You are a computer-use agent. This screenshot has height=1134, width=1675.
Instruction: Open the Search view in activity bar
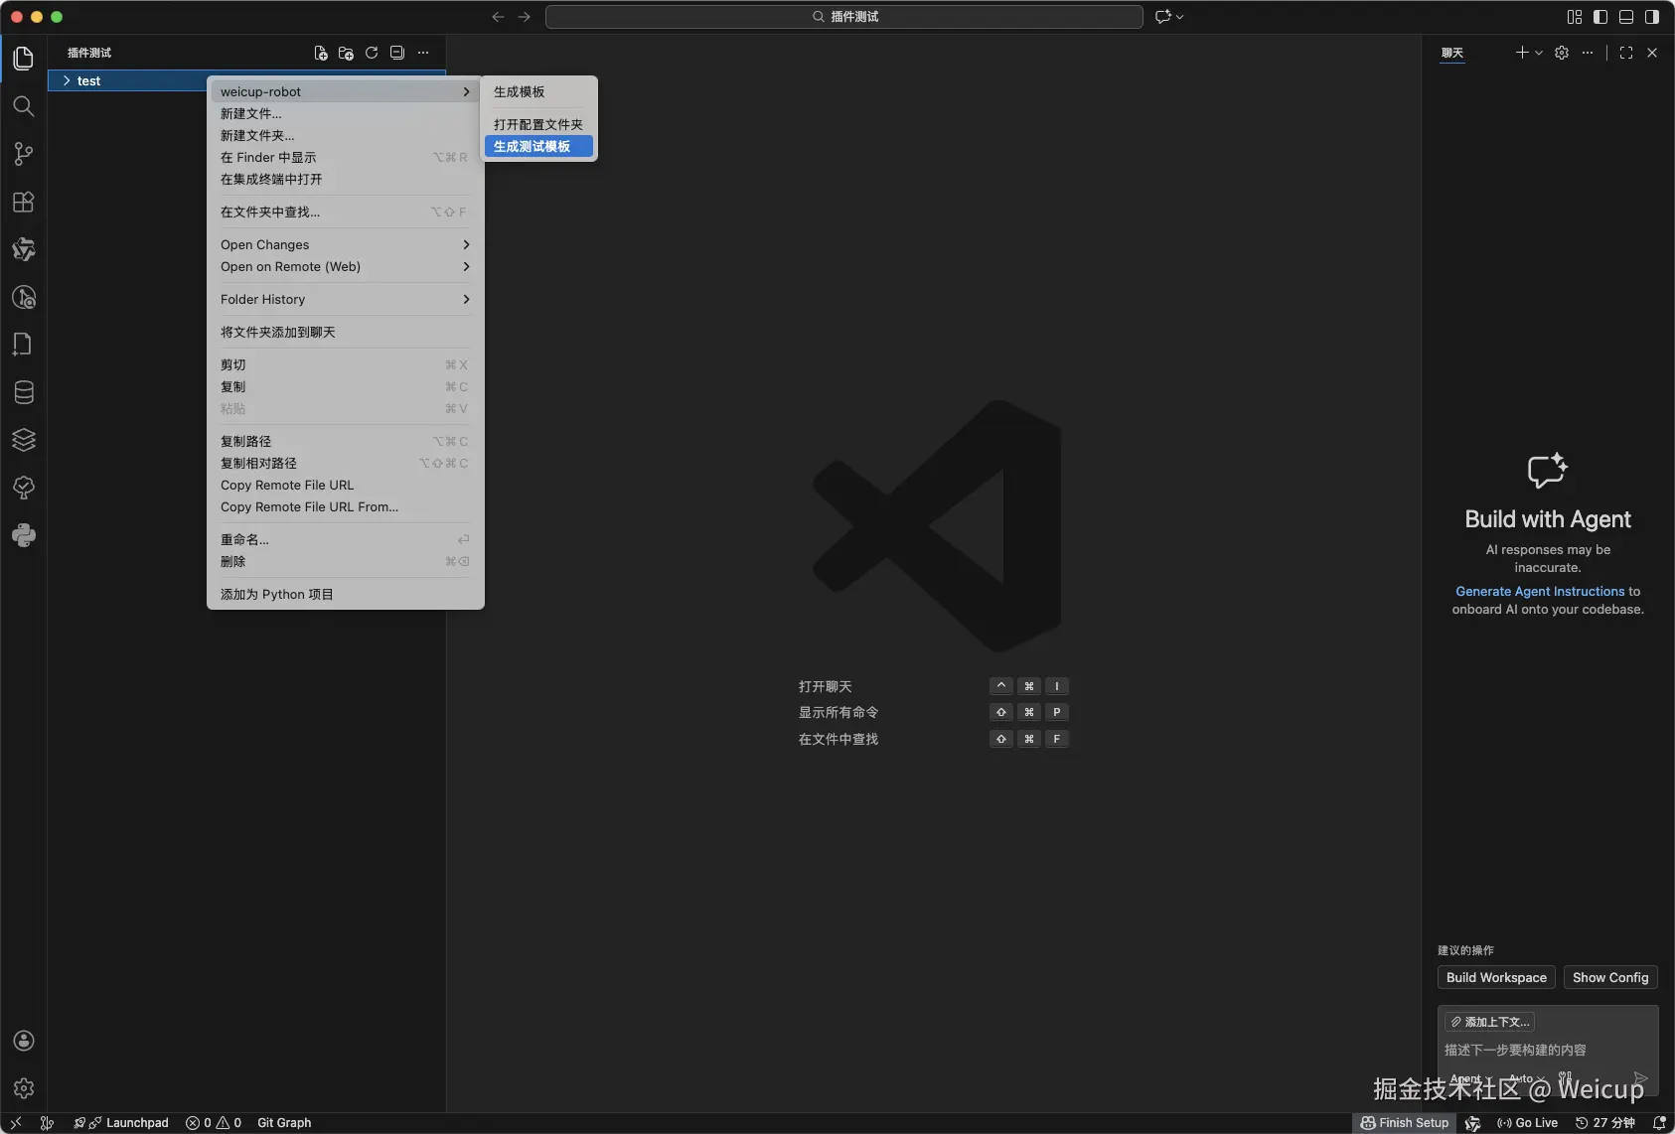coord(24,106)
